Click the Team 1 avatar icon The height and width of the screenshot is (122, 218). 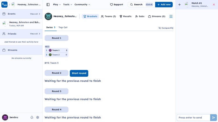point(50,50)
